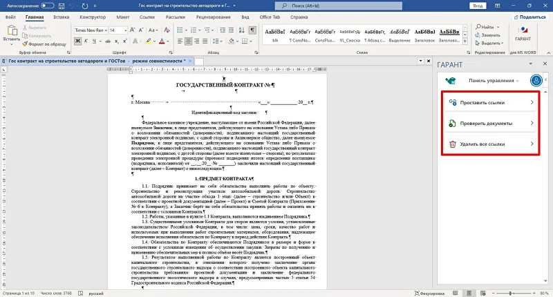Select Удалить все ссылки option
Image resolution: width=553 pixels, height=297 pixels.
pyautogui.click(x=490, y=144)
